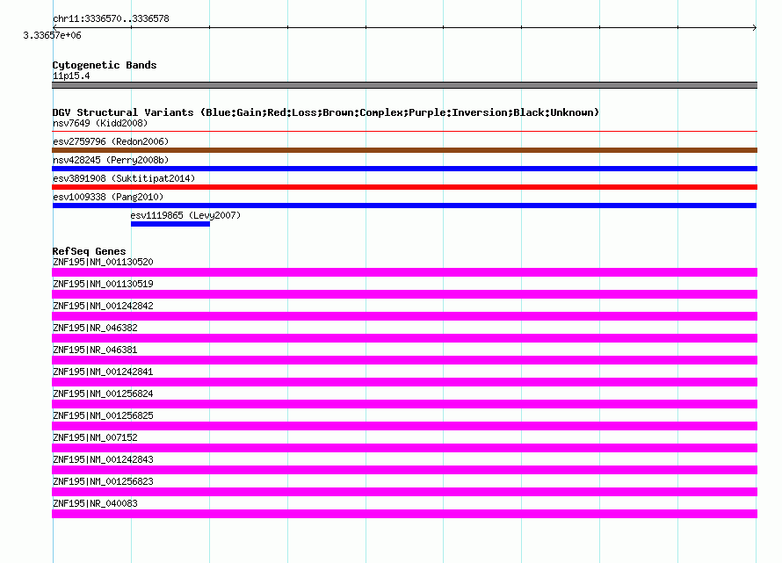
Task: Click the magenta bar for NR_046382
Action: pyautogui.click(x=404, y=338)
